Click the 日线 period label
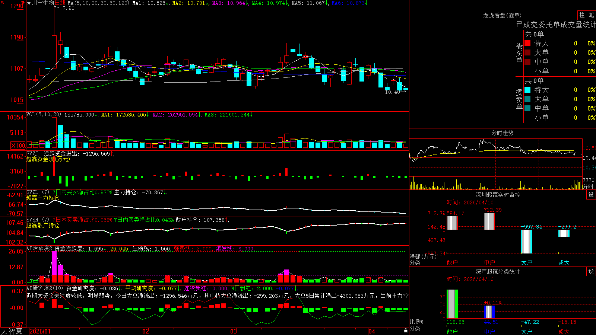 [x=60, y=3]
